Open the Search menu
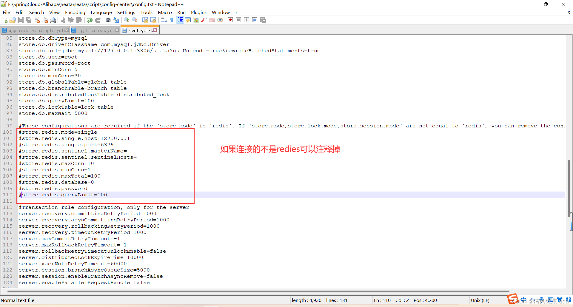 (x=36, y=12)
